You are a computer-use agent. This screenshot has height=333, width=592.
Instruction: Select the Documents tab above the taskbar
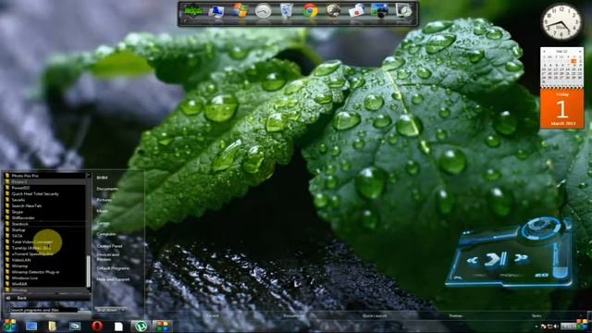tap(293, 316)
